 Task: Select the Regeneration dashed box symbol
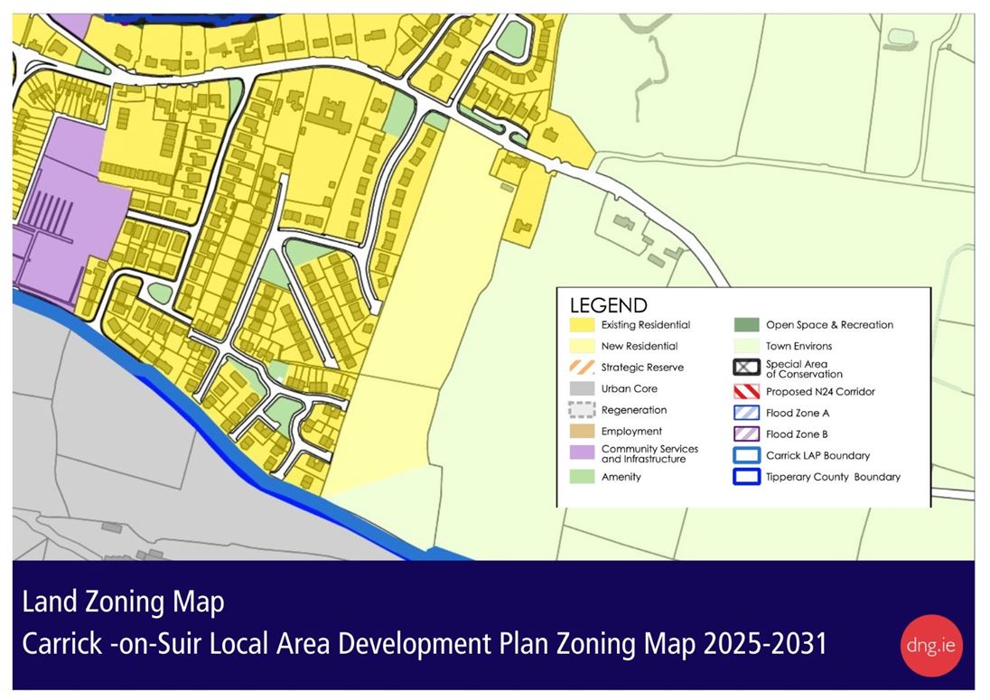(x=582, y=410)
